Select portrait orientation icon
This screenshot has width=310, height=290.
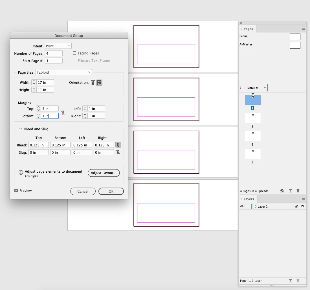click(93, 83)
